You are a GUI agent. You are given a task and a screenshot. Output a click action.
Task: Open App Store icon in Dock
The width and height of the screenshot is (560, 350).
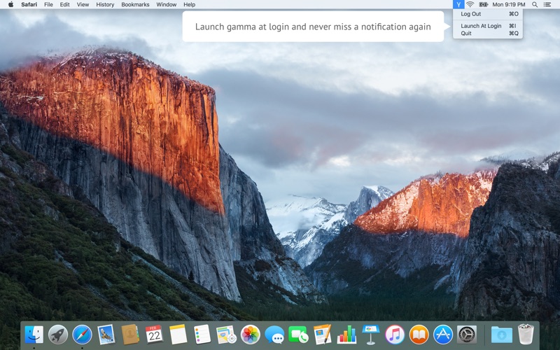click(x=443, y=335)
